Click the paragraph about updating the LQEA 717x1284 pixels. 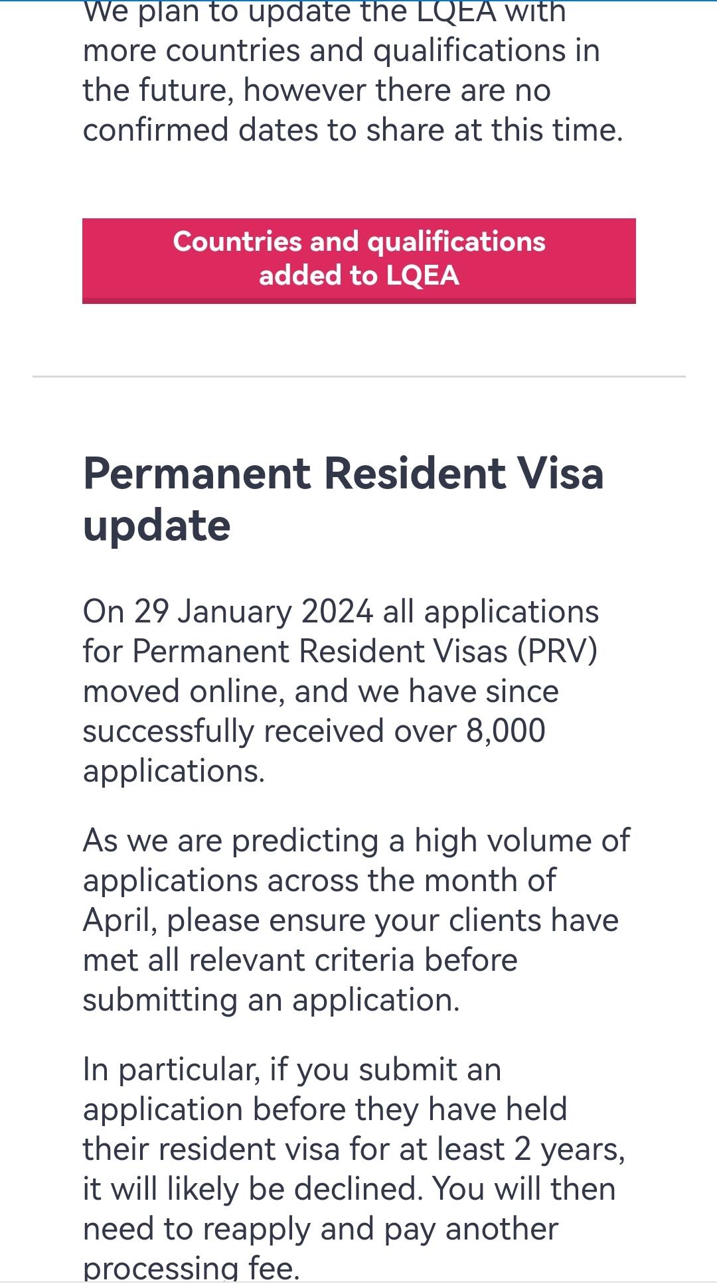click(352, 70)
